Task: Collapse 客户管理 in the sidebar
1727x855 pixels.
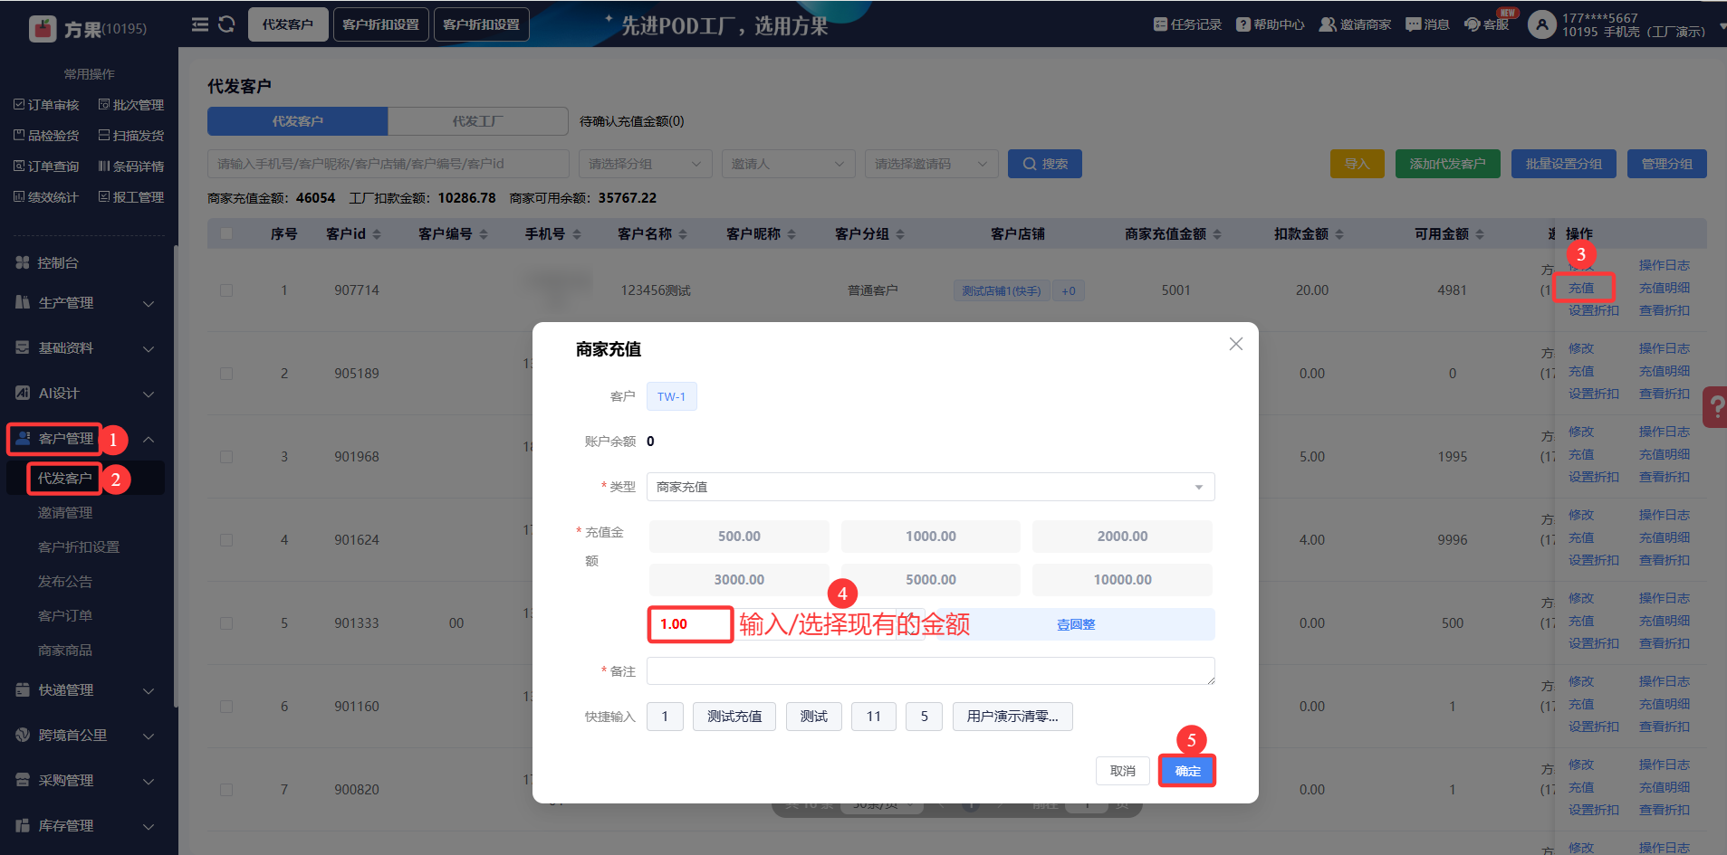Action: tap(85, 439)
